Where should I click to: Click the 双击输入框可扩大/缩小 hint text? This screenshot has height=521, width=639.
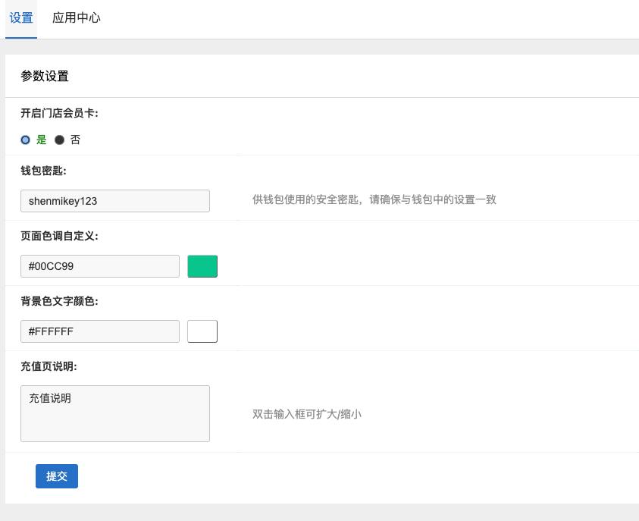[307, 414]
